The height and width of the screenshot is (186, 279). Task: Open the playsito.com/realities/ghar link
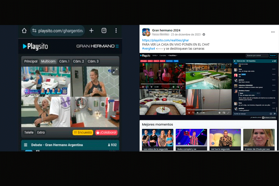point(166,40)
